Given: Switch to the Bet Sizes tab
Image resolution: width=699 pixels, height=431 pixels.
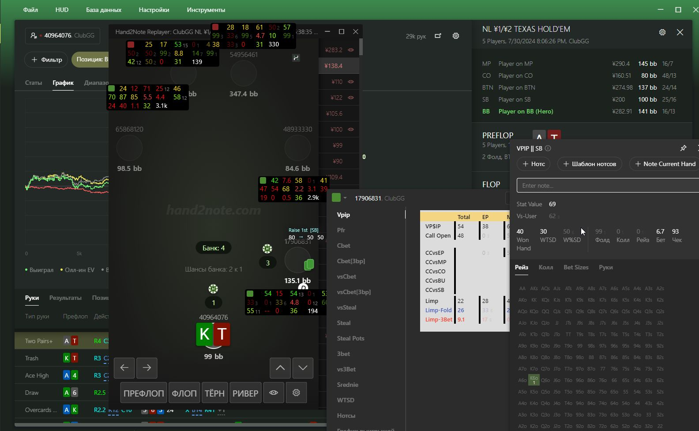Looking at the screenshot, I should tap(576, 267).
